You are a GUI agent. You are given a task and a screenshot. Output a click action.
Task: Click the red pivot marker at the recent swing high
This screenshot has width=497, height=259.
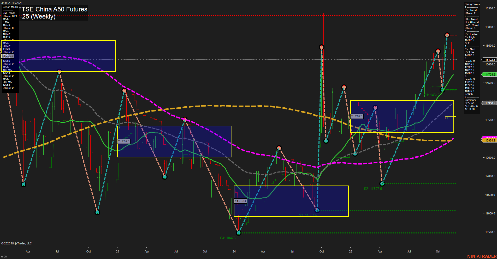447,34
